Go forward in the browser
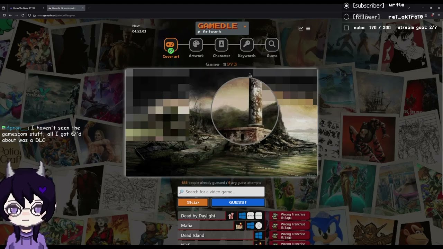 [16, 15]
